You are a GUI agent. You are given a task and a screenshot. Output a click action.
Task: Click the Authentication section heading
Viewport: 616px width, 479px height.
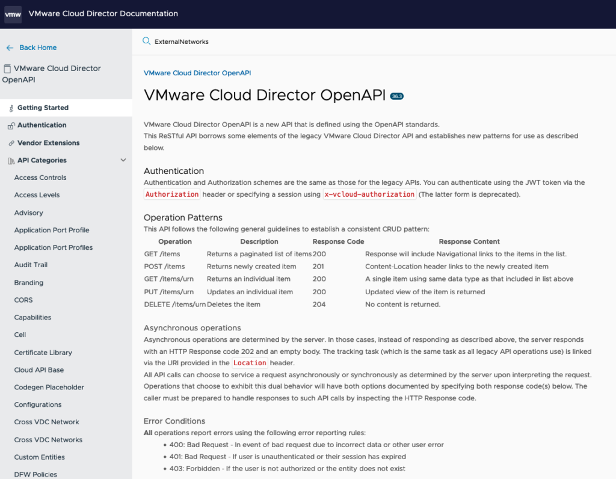coord(174,171)
